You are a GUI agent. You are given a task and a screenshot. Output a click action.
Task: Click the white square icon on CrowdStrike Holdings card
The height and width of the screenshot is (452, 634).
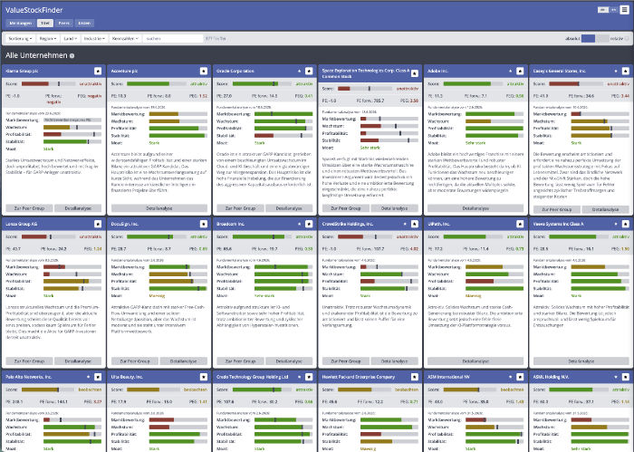tap(415, 224)
